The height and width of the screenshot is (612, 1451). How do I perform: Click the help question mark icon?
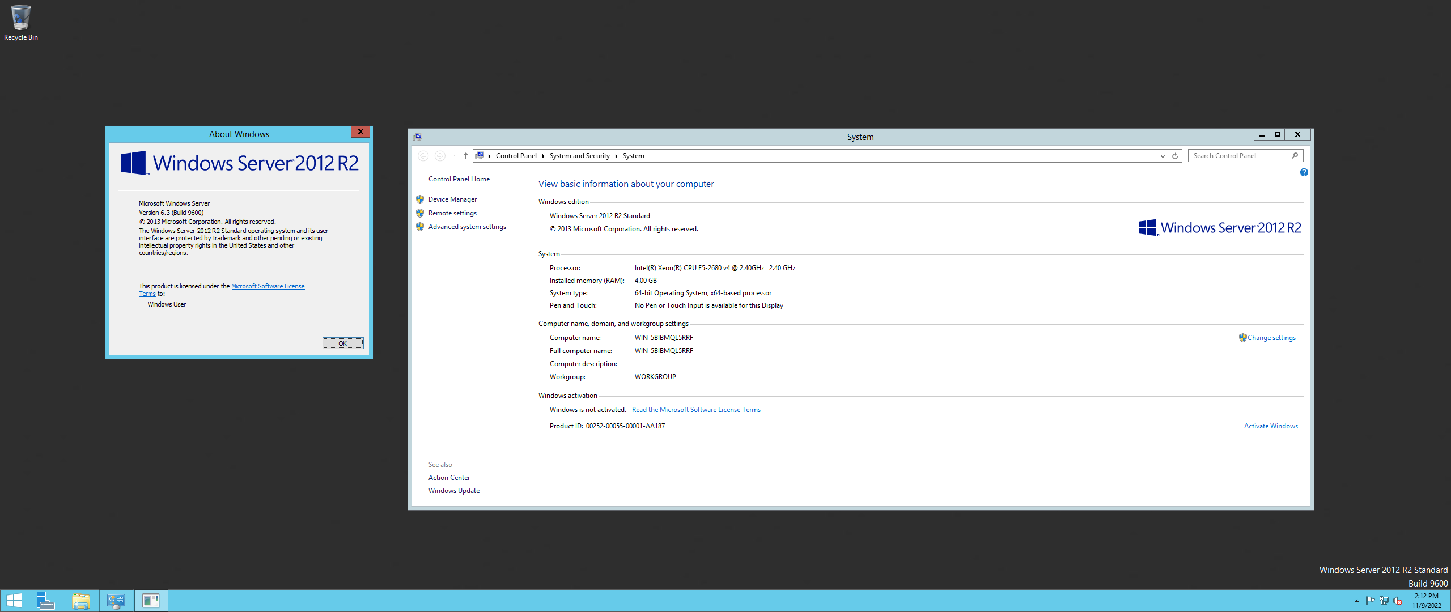(1304, 172)
